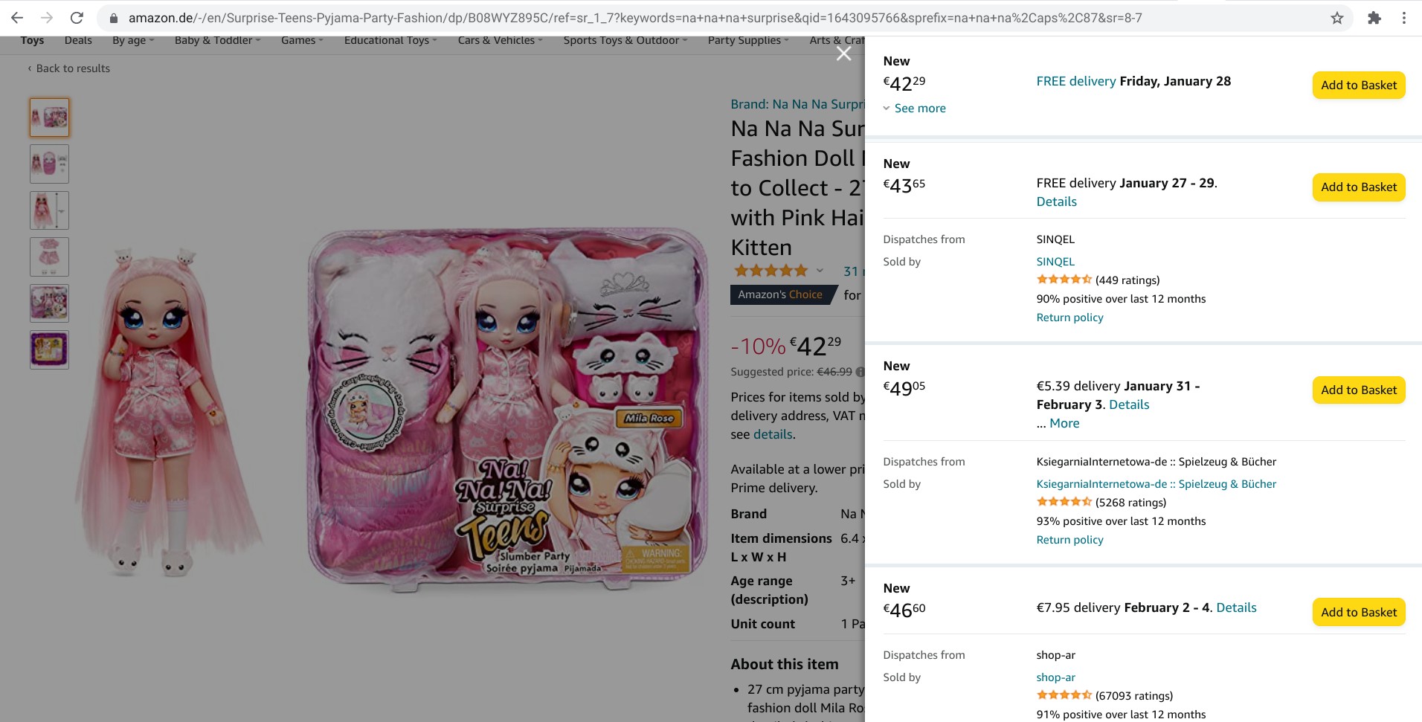
Task: Open SINQEL seller link
Action: (x=1055, y=262)
